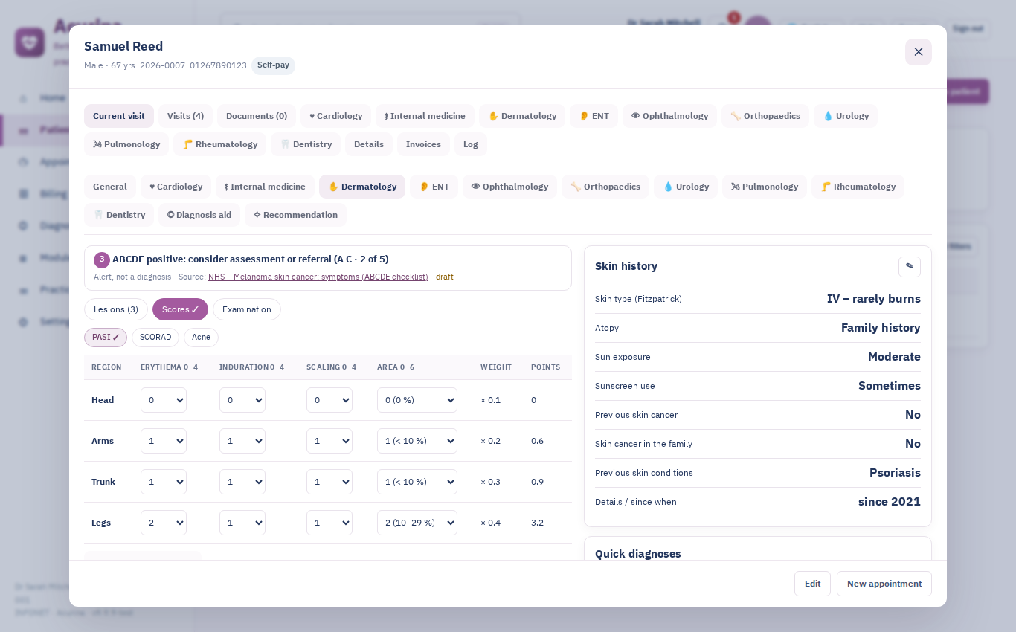Click the New appointment button
Image resolution: width=1016 pixels, height=632 pixels.
884,584
